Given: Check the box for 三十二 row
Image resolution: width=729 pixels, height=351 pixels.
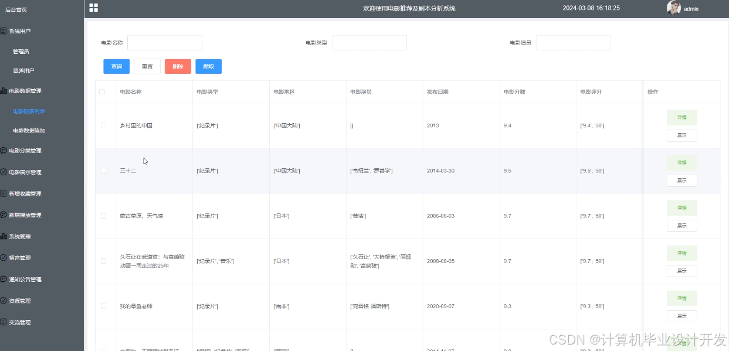Looking at the screenshot, I should 103,171.
